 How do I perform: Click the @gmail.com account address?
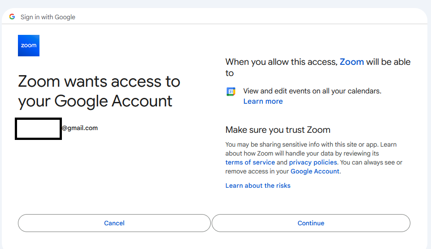[x=80, y=128]
